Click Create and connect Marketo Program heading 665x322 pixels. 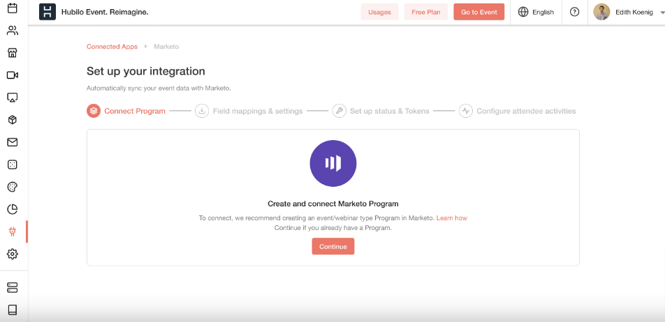tap(333, 204)
